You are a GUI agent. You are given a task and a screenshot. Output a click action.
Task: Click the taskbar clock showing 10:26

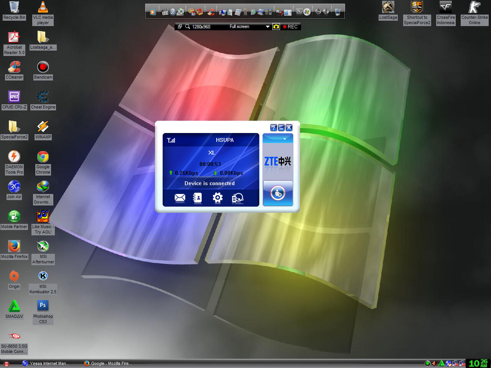point(478,363)
